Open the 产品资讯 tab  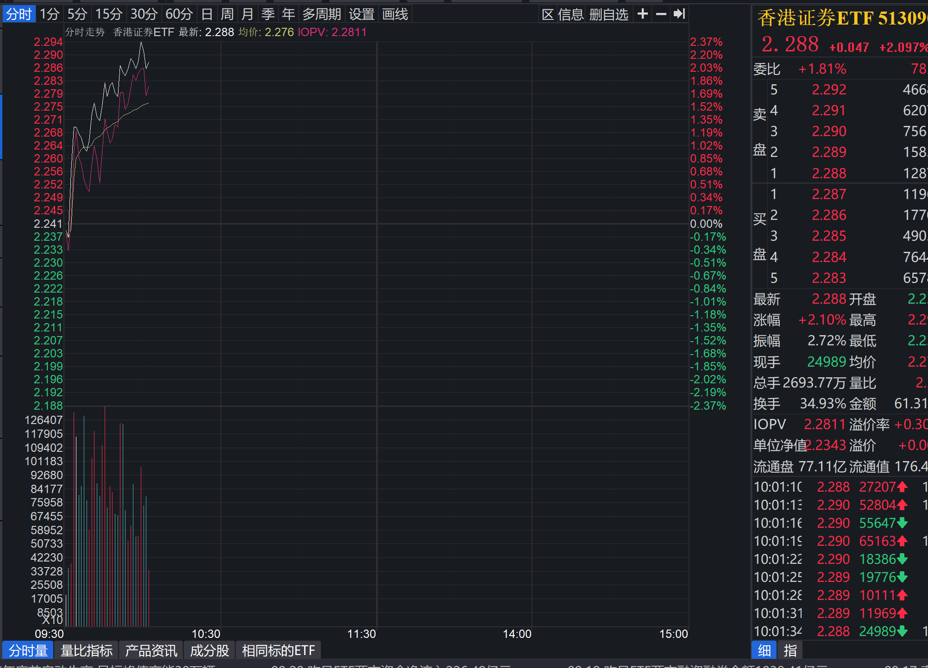tap(151, 650)
